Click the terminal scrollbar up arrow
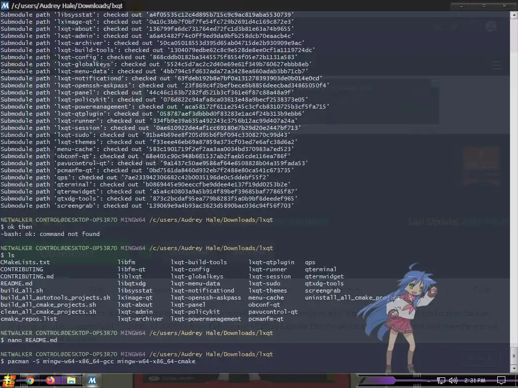This screenshot has height=388, width=518. pyautogui.click(x=514, y=15)
